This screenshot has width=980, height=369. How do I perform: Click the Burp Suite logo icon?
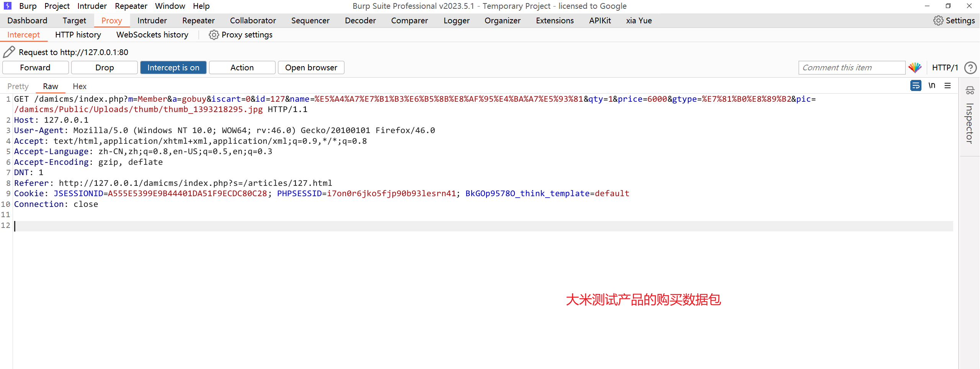pyautogui.click(x=7, y=6)
